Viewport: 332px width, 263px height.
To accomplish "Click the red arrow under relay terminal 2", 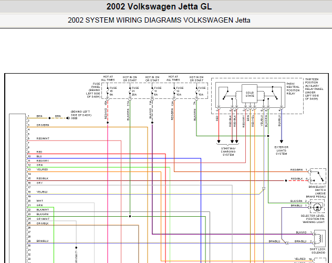I will pyautogui.click(x=219, y=141).
